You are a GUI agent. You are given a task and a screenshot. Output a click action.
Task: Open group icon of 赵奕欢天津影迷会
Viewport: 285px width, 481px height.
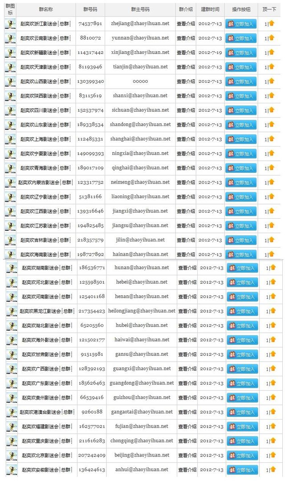(x=10, y=67)
